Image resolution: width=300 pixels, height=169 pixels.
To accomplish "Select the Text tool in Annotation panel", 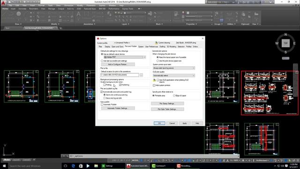I will click(x=78, y=14).
